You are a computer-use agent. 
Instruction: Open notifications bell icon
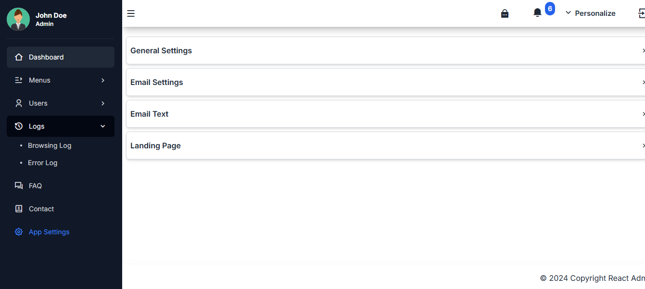tap(537, 13)
